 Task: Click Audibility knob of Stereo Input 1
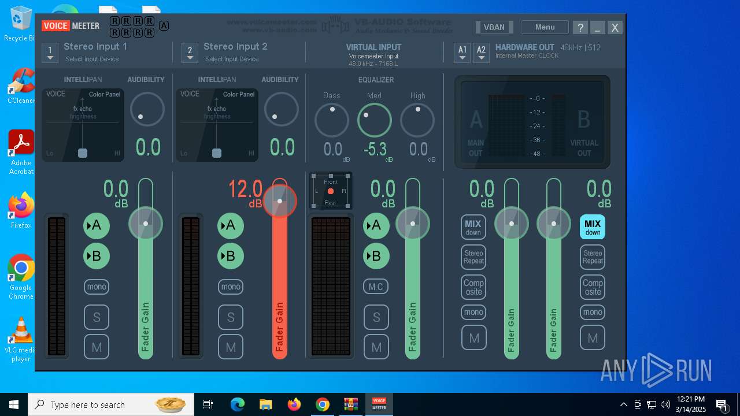(x=147, y=109)
